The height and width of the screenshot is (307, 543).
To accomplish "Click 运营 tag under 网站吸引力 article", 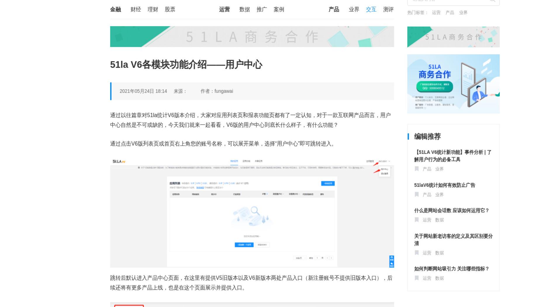I will click(427, 278).
